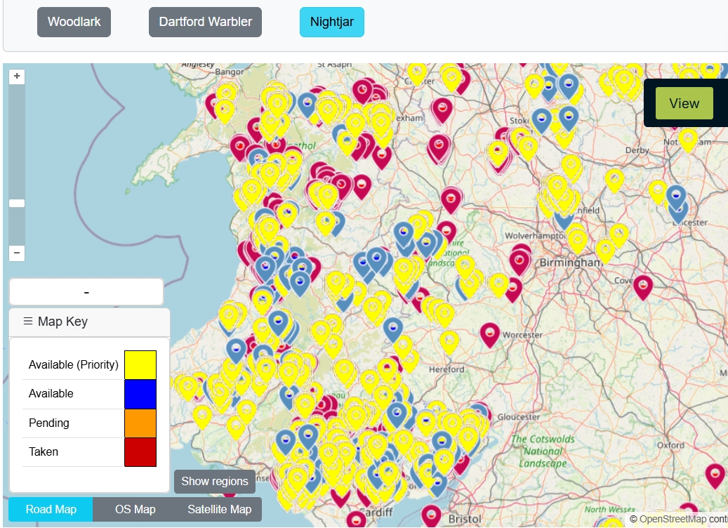Click the Show regions button
728x528 pixels.
(215, 482)
